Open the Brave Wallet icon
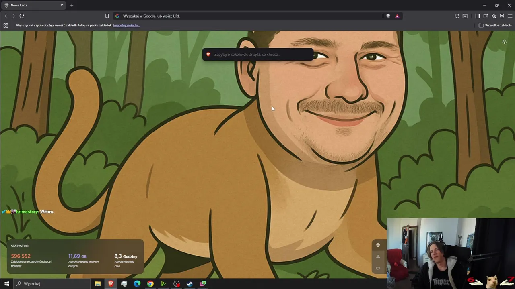Screen dimensions: 515x289 click(x=486, y=16)
